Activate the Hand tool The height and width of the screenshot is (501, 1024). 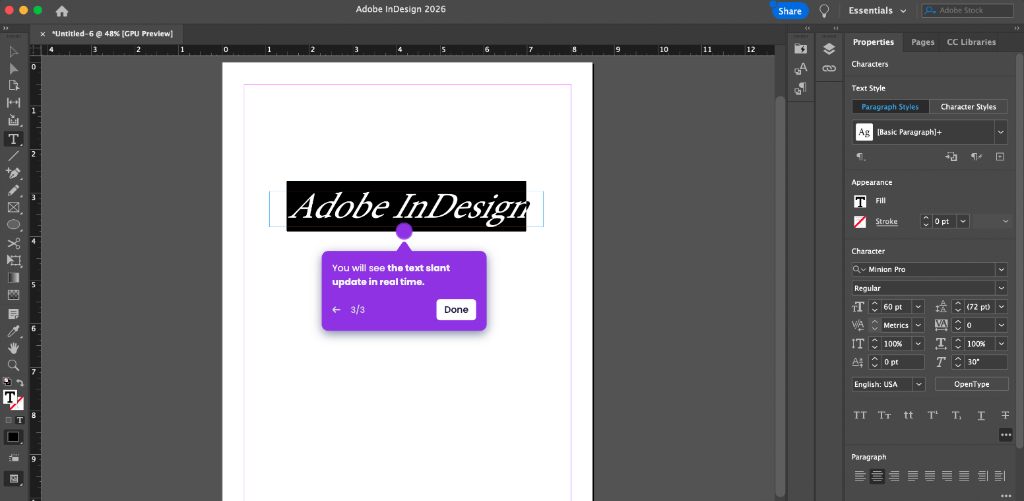[x=13, y=348]
